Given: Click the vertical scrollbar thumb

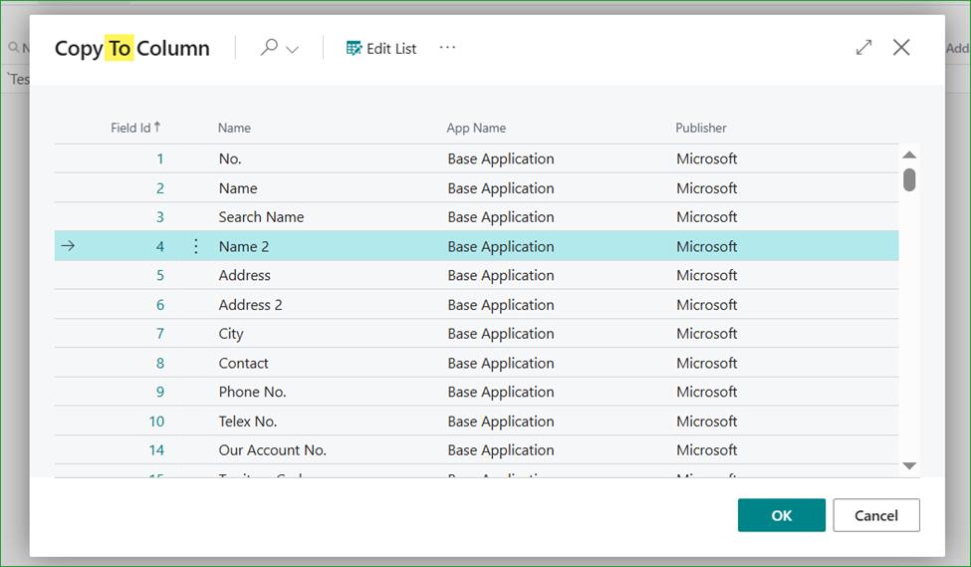Looking at the screenshot, I should click(909, 179).
